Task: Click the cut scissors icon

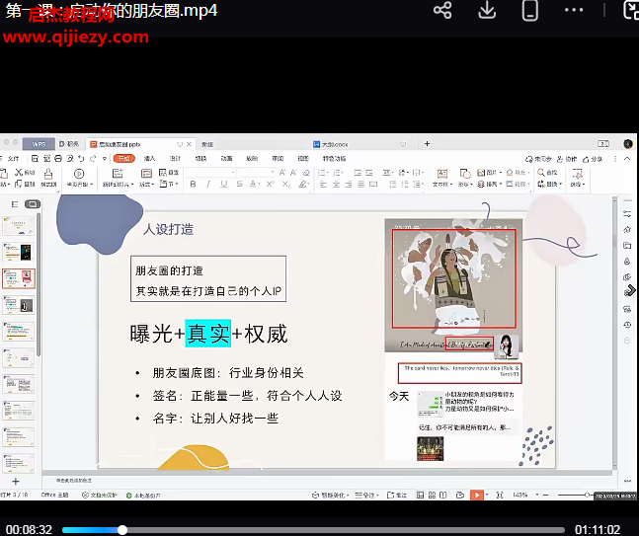Action: point(19,173)
